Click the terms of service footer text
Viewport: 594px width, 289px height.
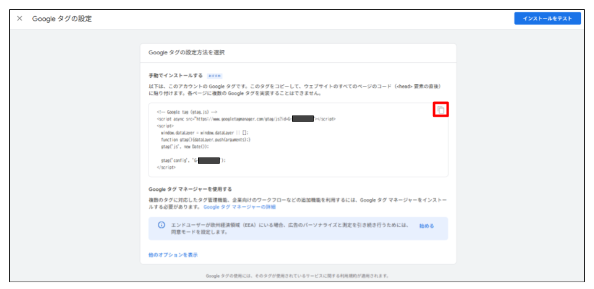coord(298,276)
